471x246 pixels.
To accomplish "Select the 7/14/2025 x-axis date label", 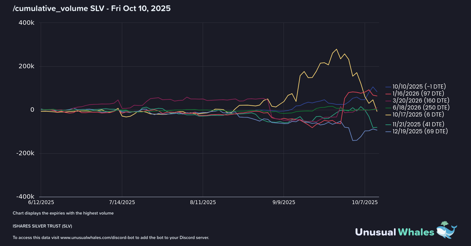I will click(x=122, y=202).
